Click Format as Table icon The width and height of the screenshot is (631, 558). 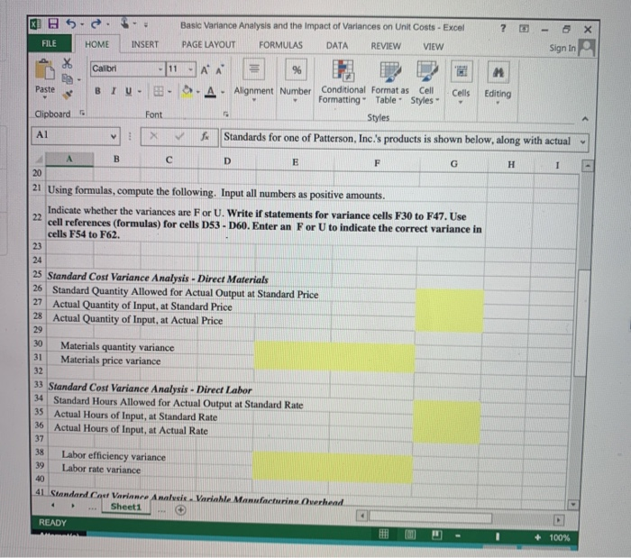390,71
